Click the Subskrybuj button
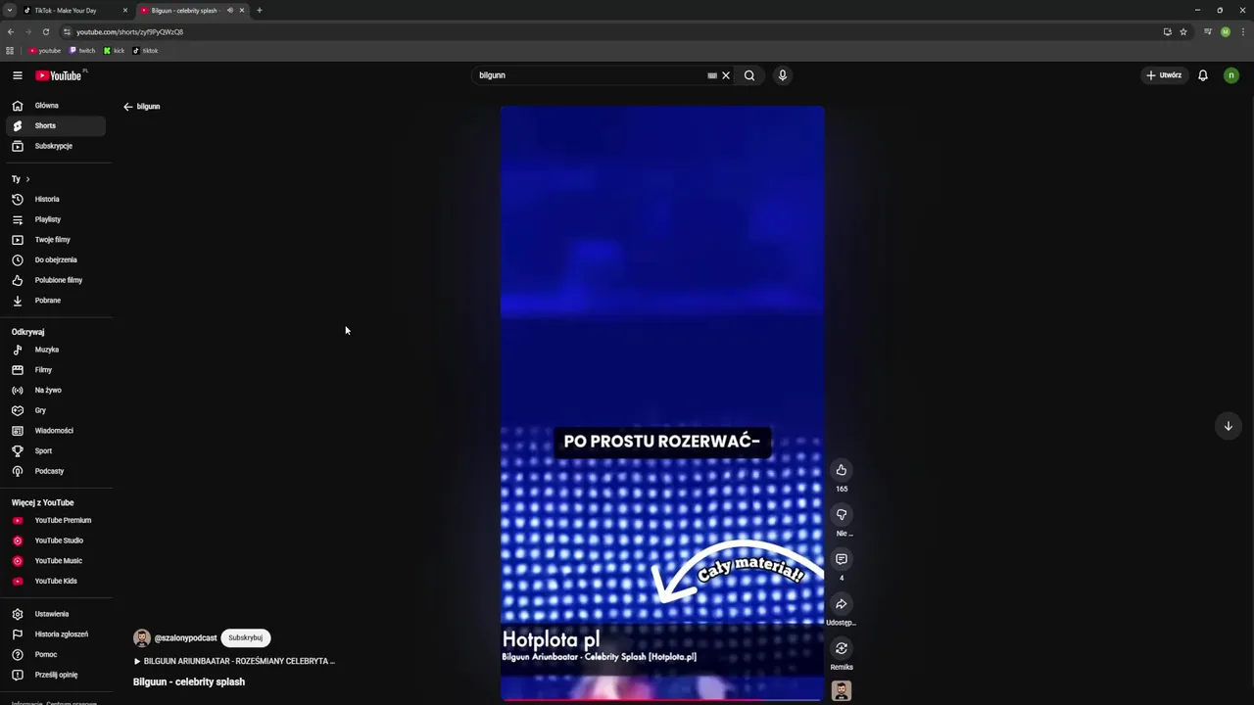The image size is (1254, 705). tap(245, 638)
